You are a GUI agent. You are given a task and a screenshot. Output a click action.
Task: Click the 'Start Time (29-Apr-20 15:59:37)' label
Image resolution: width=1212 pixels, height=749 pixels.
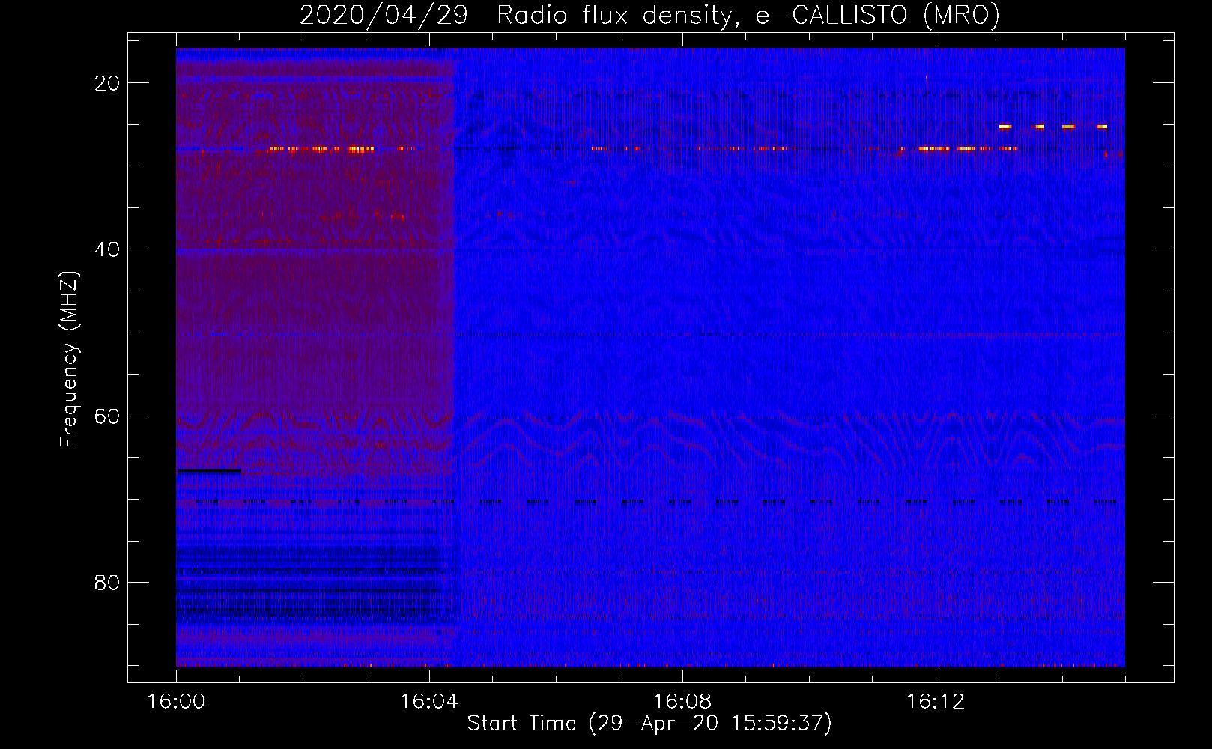click(x=649, y=724)
